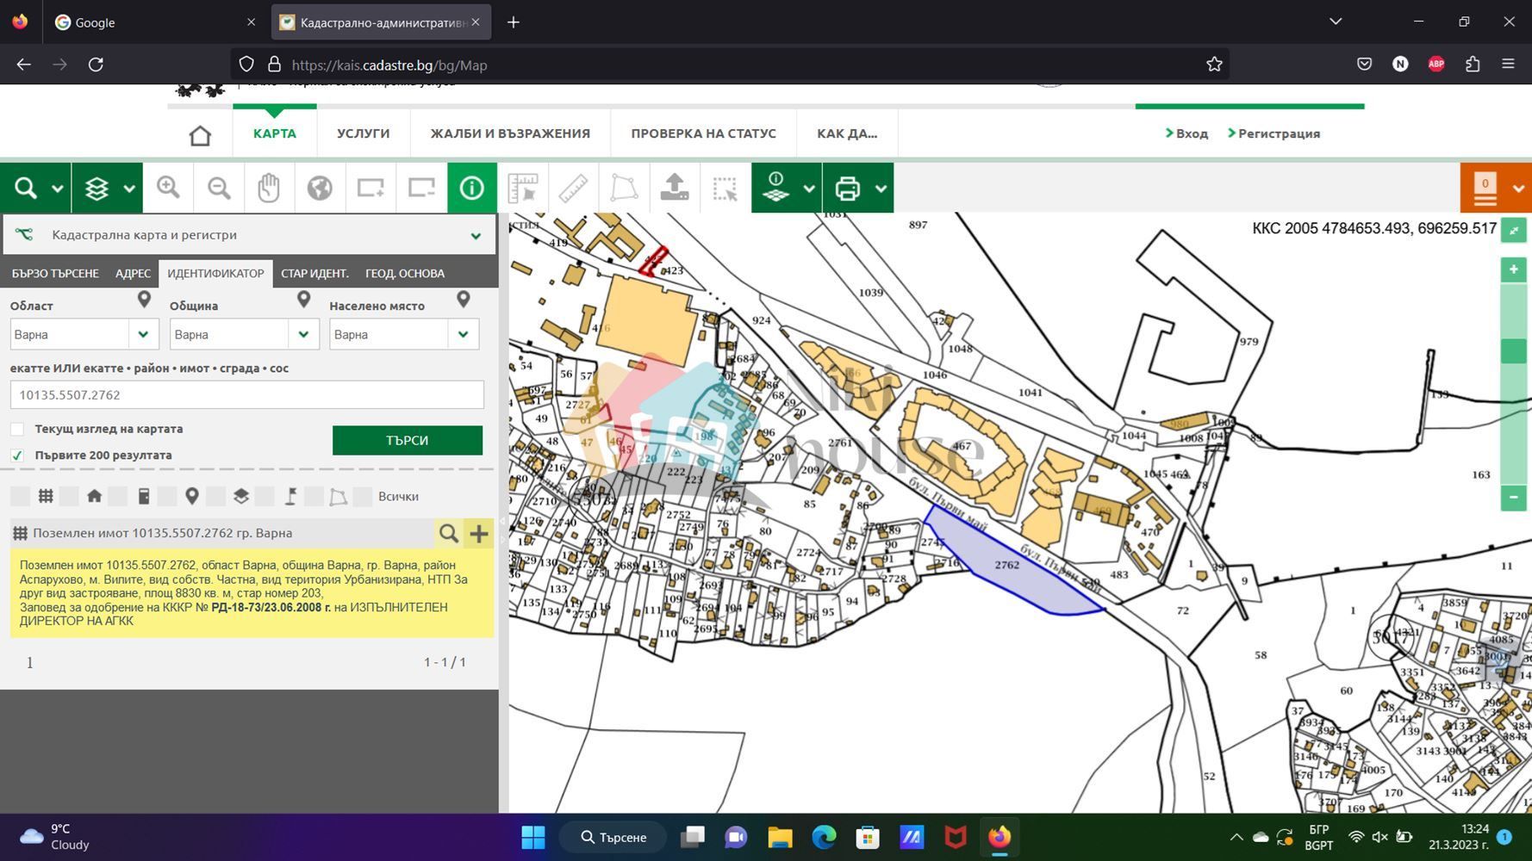Add parcel result with plus icon

click(478, 533)
